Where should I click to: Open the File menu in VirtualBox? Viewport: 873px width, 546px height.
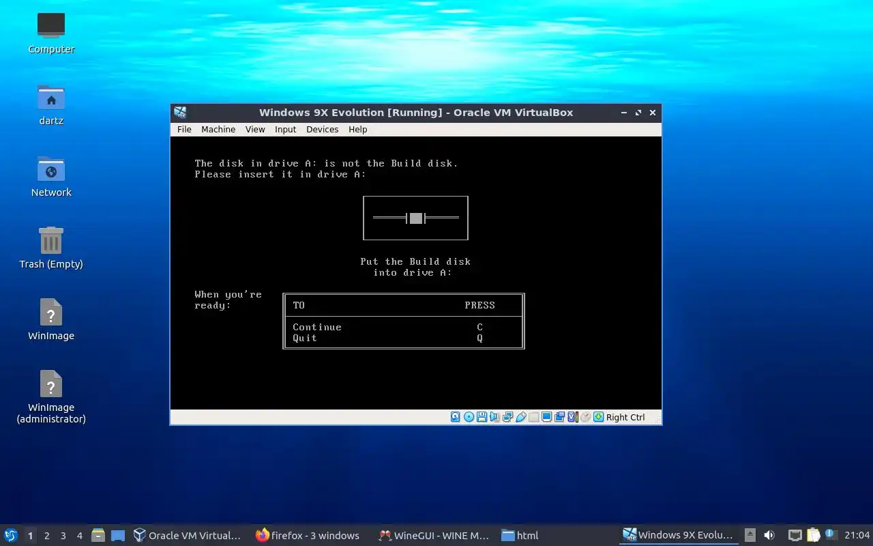(x=184, y=130)
